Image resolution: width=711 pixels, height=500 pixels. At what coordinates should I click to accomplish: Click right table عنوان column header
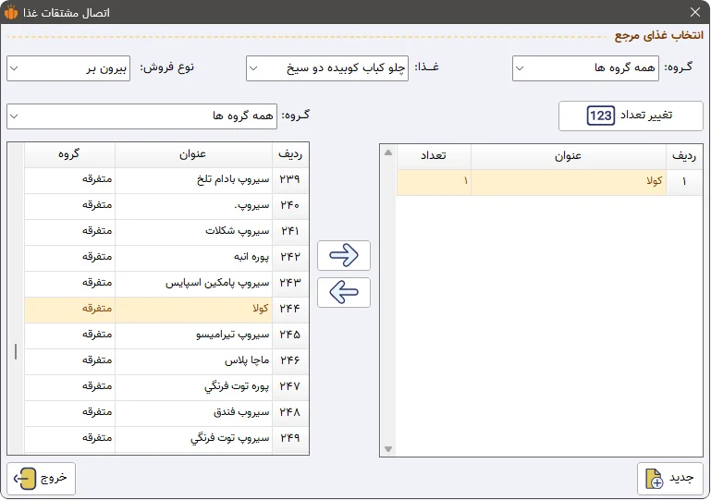(569, 156)
